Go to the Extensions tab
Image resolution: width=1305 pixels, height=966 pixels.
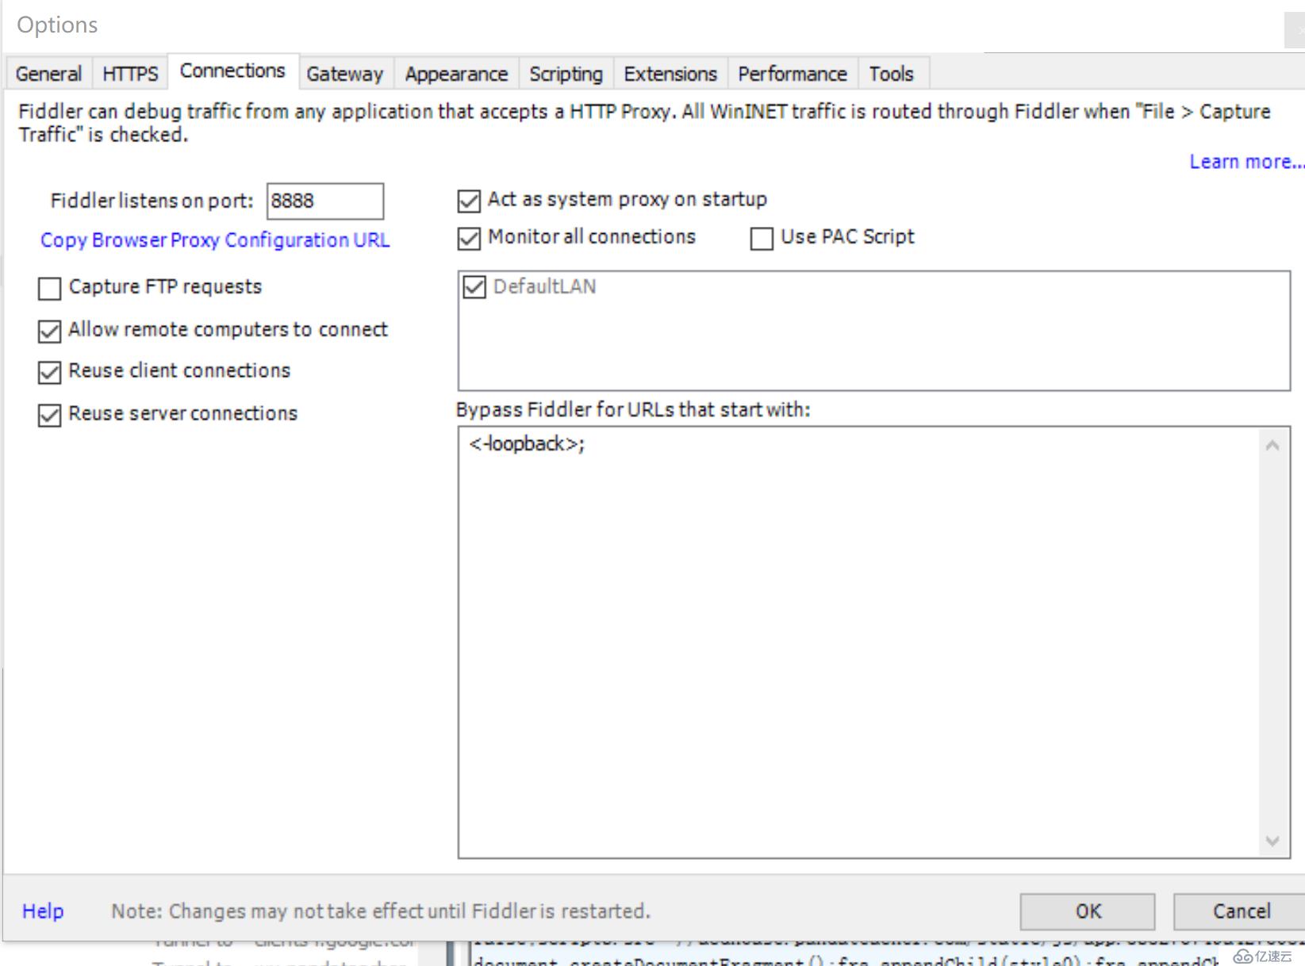point(670,74)
